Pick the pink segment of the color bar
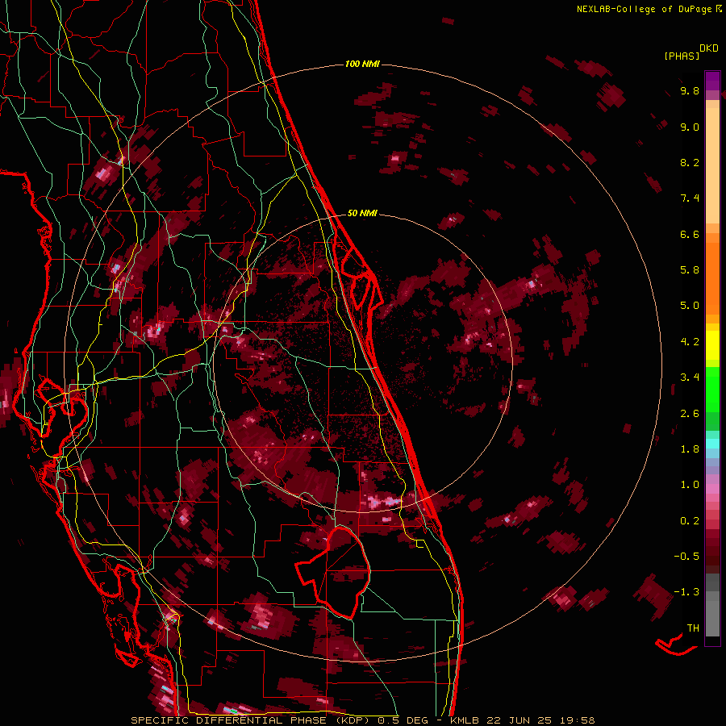Viewport: 726px width, 726px height. tap(712, 489)
